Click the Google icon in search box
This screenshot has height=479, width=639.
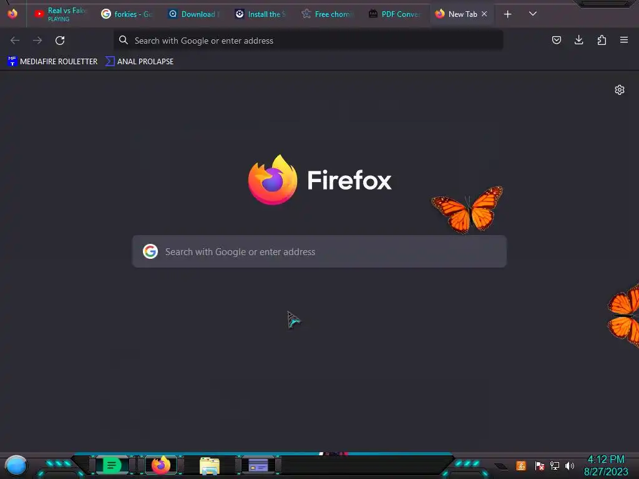tap(150, 251)
